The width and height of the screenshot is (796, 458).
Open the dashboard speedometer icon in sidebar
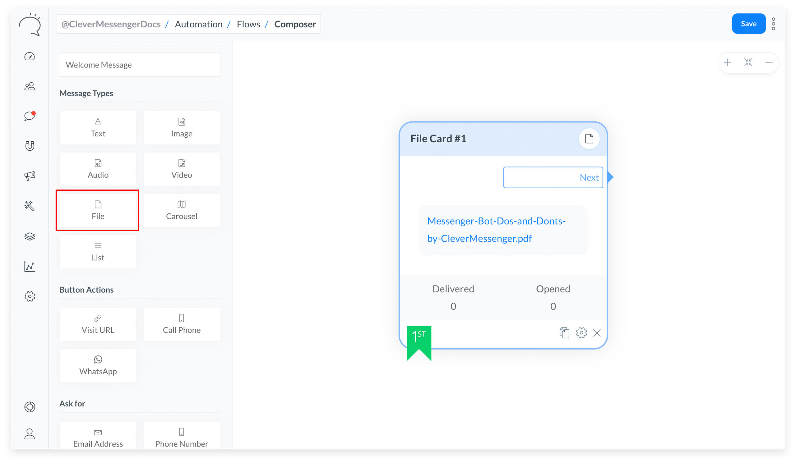(x=30, y=57)
